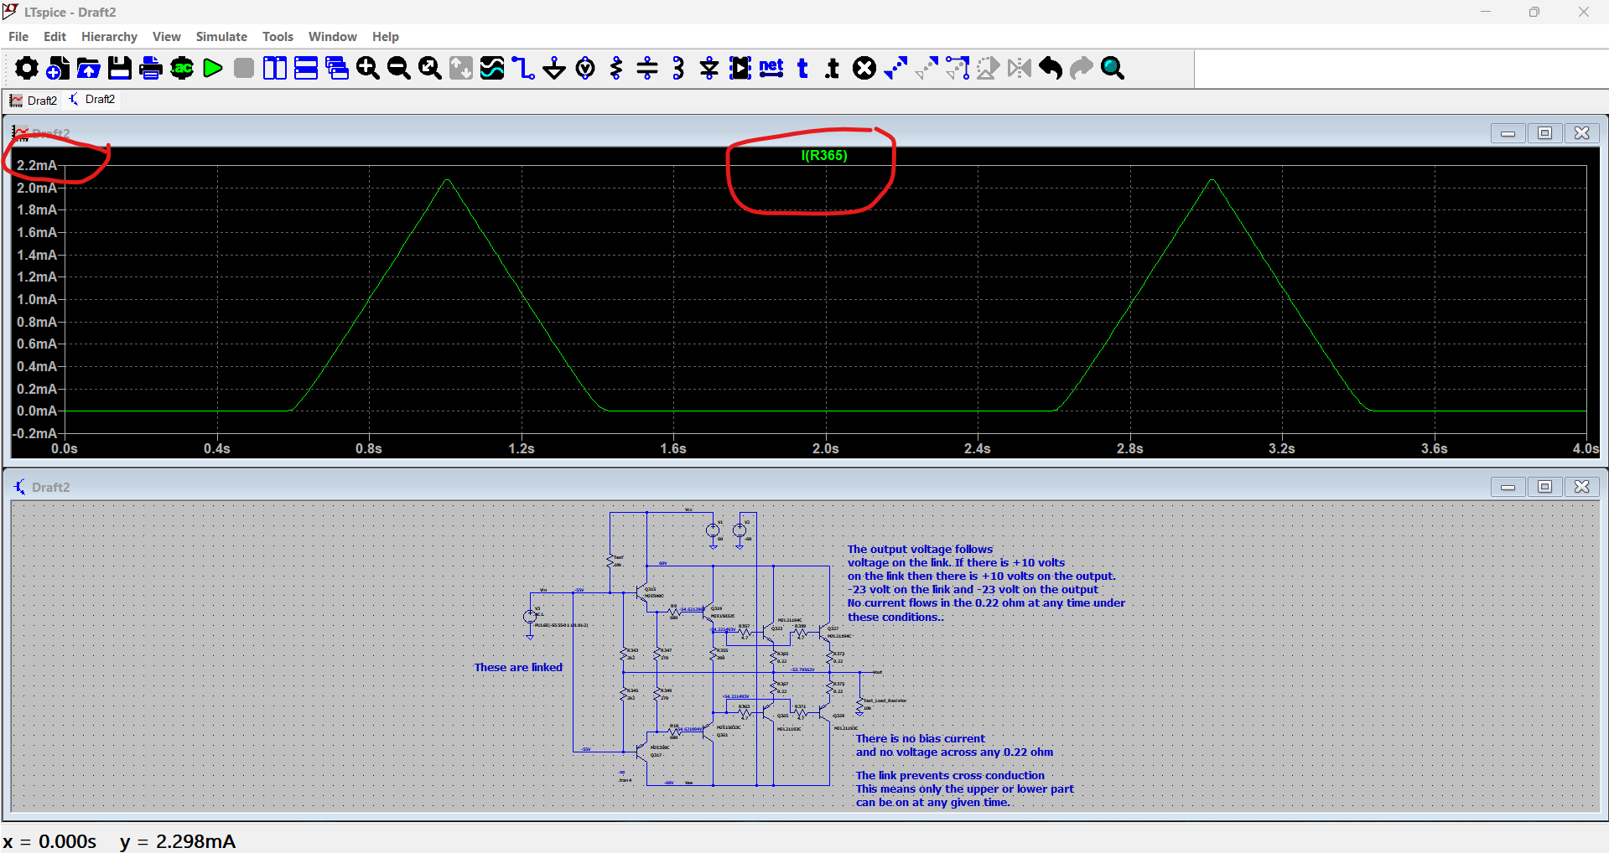Switch to the Draft2 waveform tab

click(34, 101)
